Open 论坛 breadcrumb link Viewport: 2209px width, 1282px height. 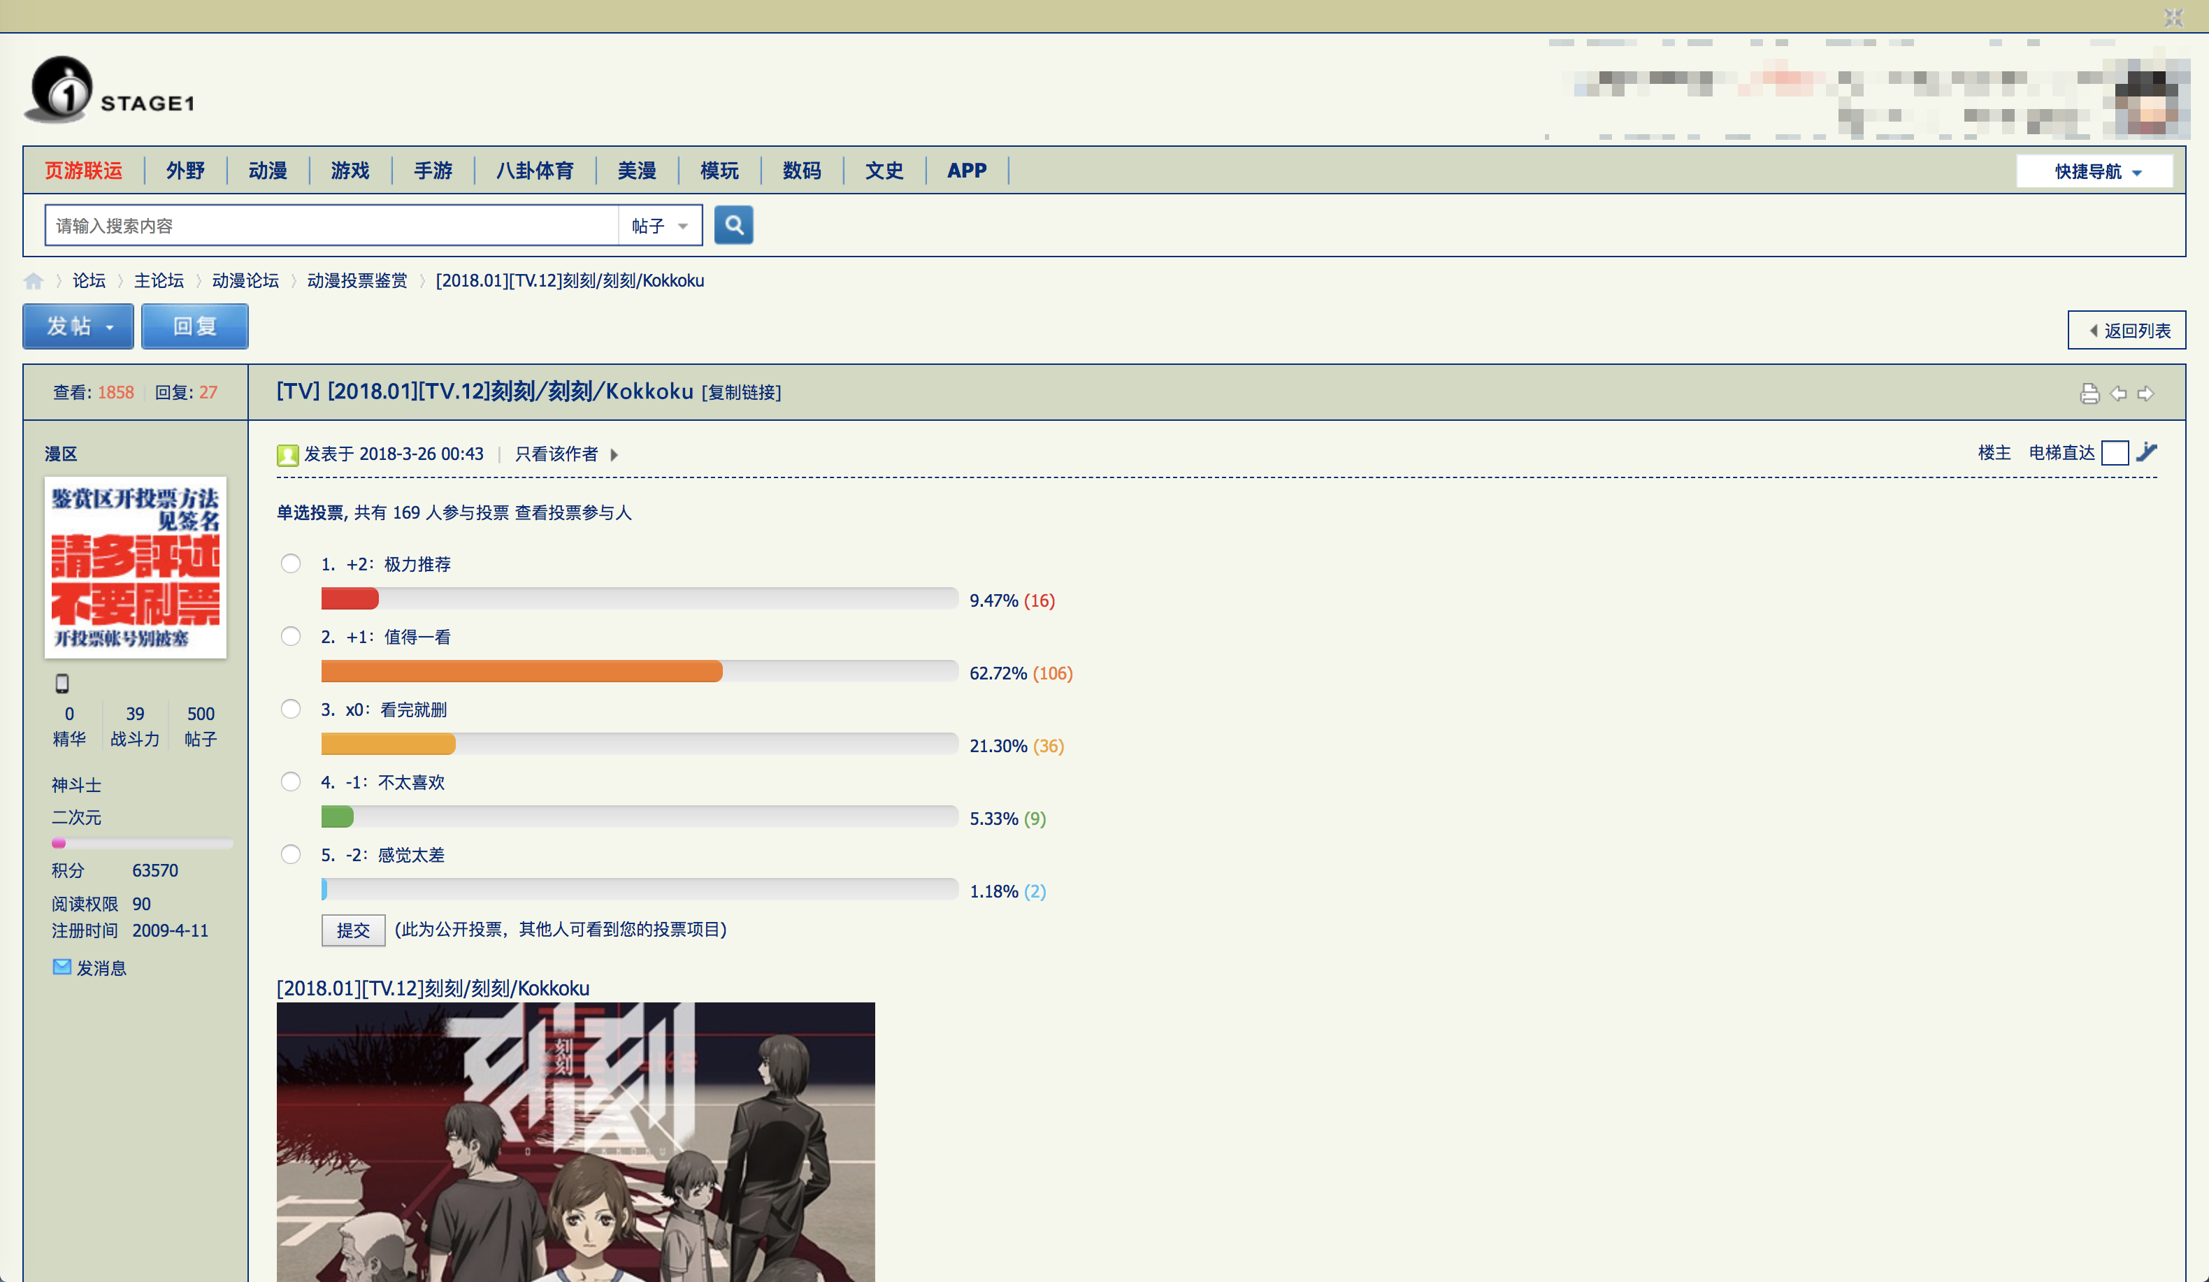[89, 280]
